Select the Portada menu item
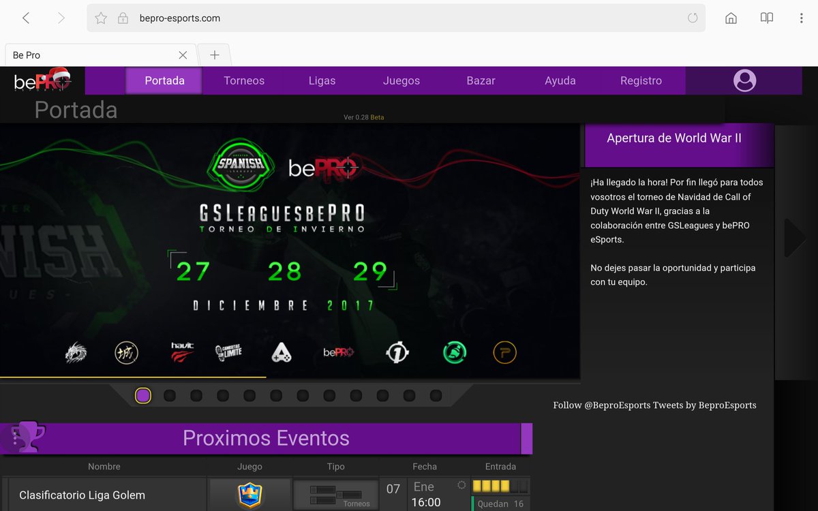818x511 pixels. pyautogui.click(x=164, y=80)
